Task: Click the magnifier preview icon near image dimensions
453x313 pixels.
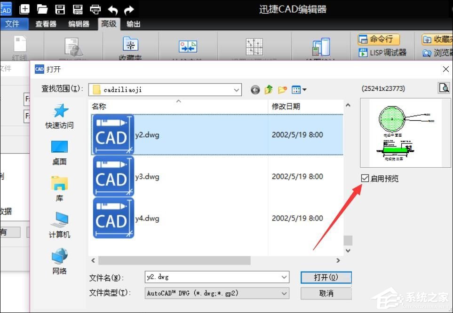Action: tap(443, 88)
